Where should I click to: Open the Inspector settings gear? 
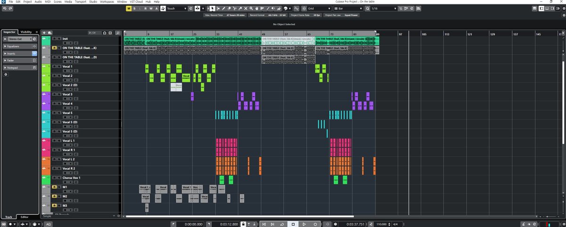coord(6,74)
